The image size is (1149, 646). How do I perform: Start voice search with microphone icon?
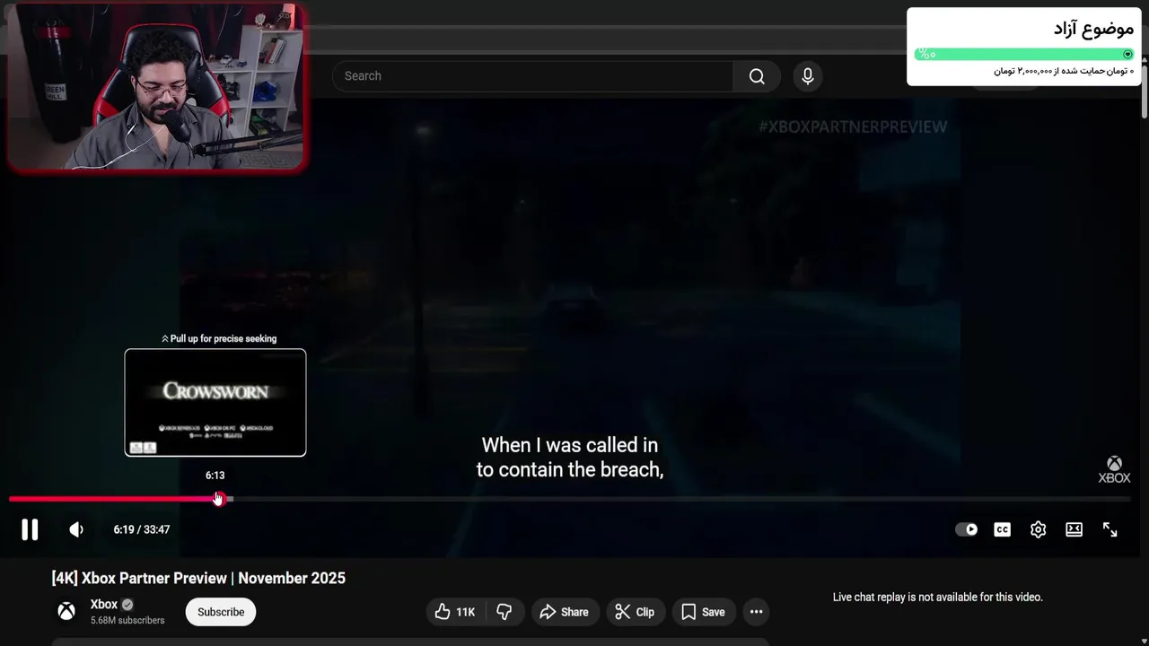[808, 76]
